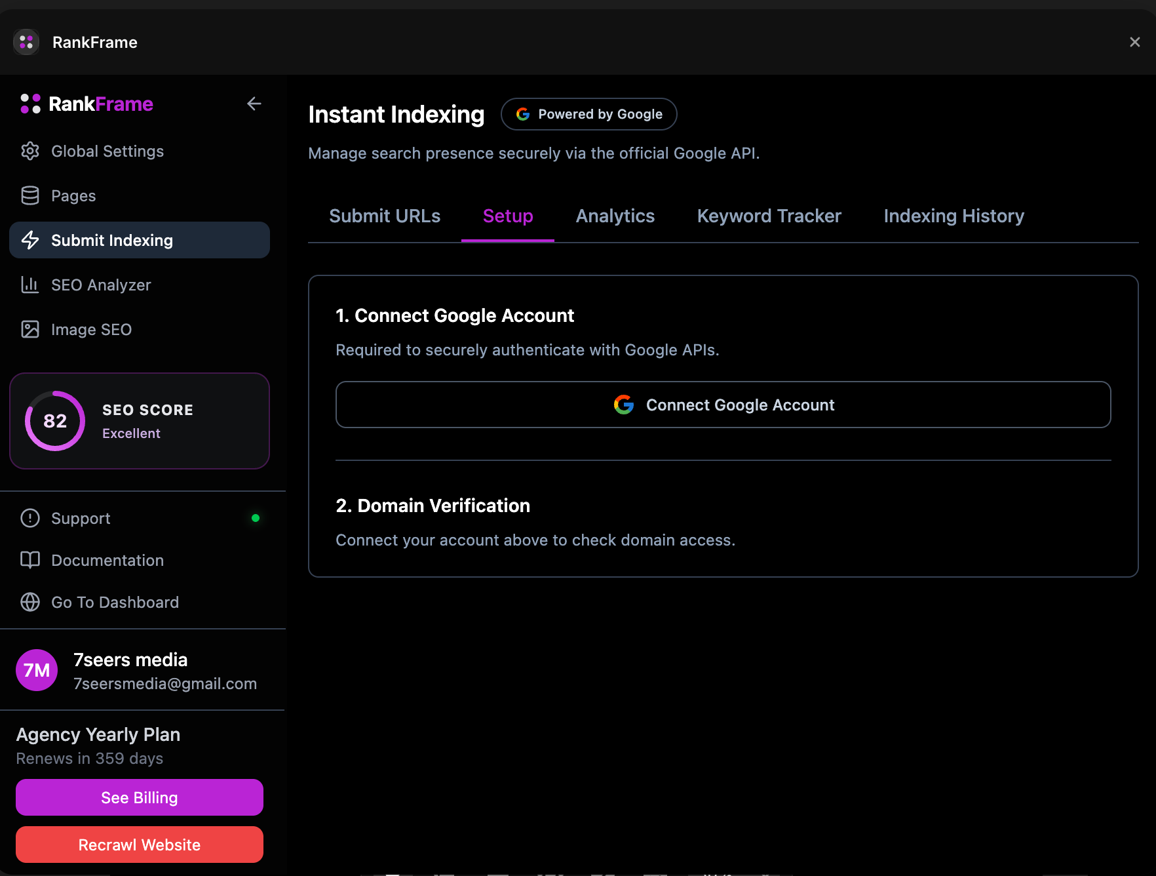Click the Global Settings gear icon
The width and height of the screenshot is (1156, 876).
pyautogui.click(x=30, y=151)
